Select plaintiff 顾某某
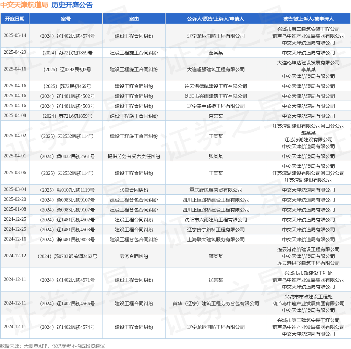 (216, 256)
